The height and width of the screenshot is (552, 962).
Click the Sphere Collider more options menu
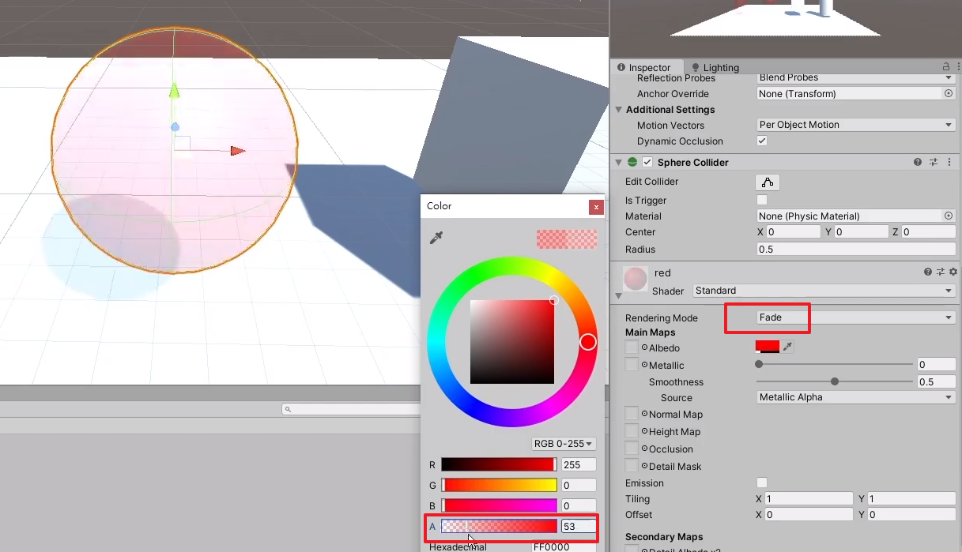coord(948,162)
